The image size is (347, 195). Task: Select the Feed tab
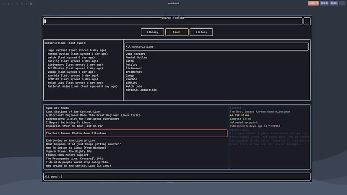[177, 32]
